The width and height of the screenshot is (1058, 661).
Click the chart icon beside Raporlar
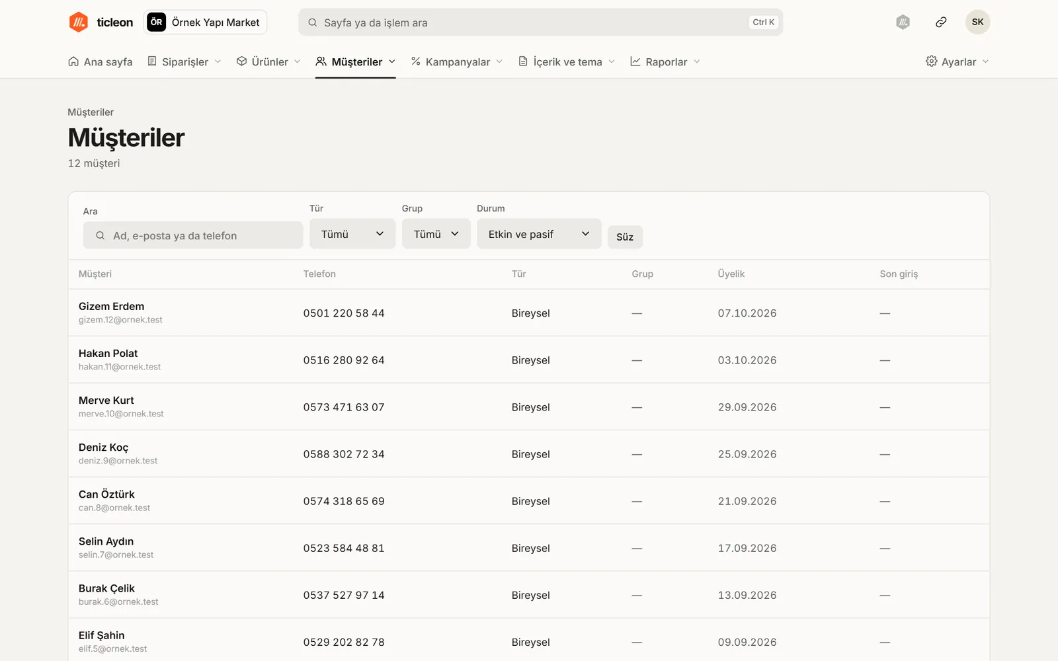(x=635, y=61)
